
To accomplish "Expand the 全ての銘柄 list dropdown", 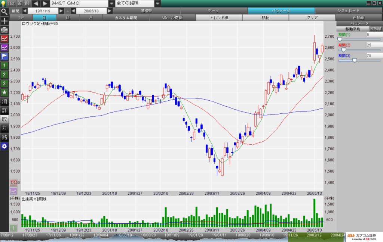I will (x=158, y=3).
